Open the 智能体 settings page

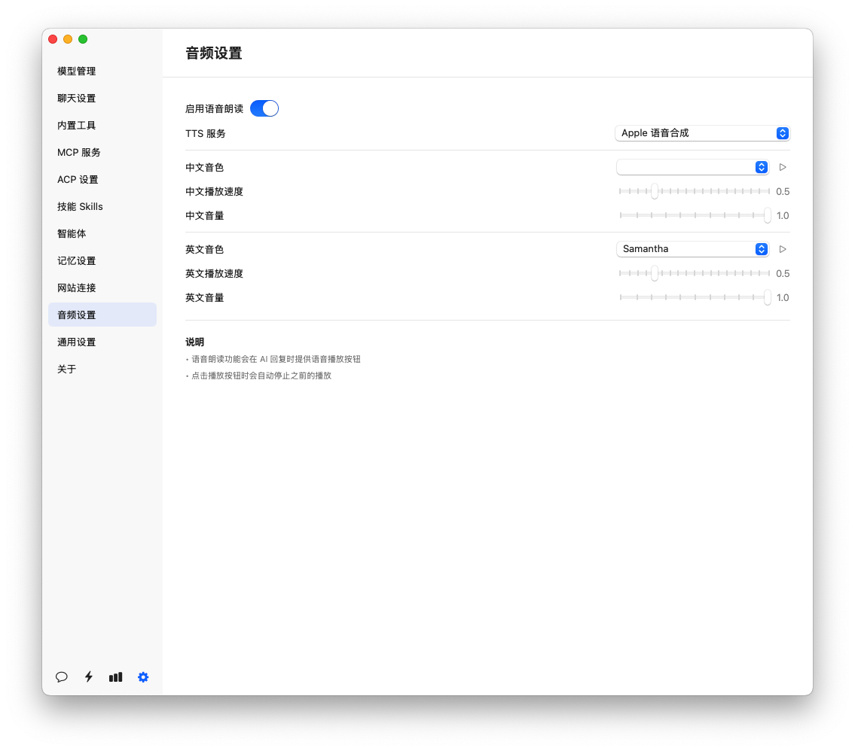(x=72, y=233)
